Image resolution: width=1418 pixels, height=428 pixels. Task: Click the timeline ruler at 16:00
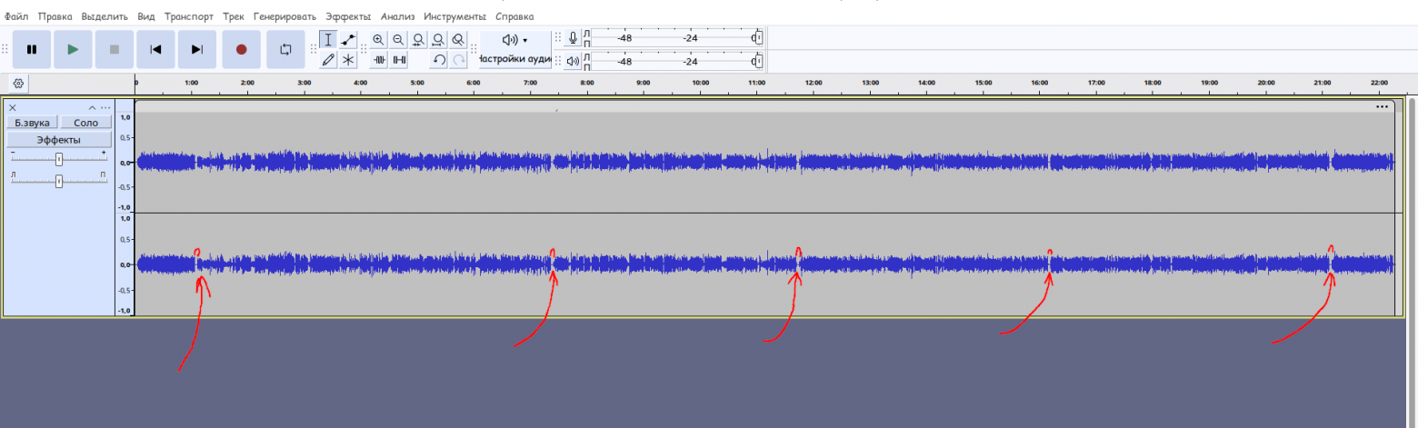click(1040, 83)
